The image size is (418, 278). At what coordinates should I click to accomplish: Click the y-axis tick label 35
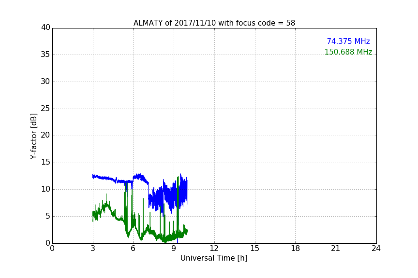pyautogui.click(x=45, y=55)
